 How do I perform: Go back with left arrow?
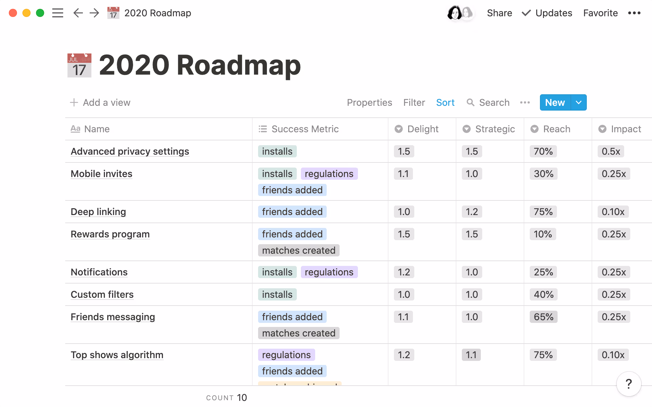78,13
